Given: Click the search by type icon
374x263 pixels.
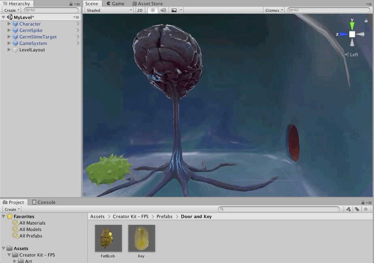Looking at the screenshot, I should (348, 209).
